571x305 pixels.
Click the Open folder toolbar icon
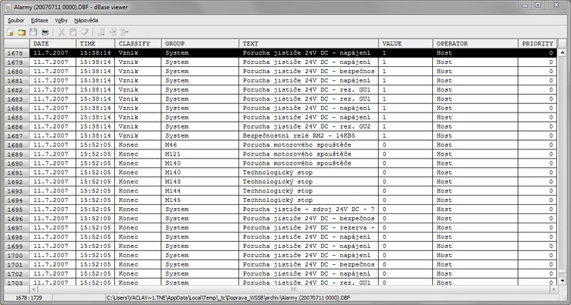(22, 32)
